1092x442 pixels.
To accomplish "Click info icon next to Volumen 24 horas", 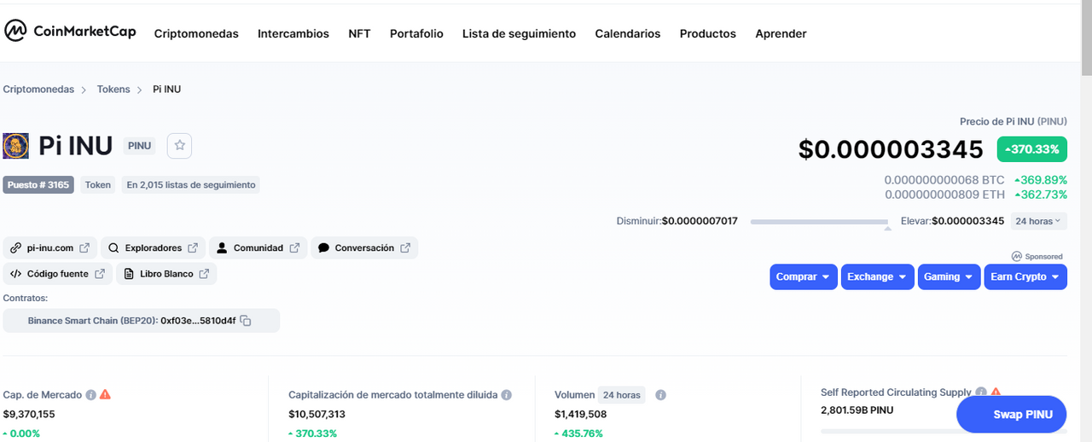I will tap(660, 395).
